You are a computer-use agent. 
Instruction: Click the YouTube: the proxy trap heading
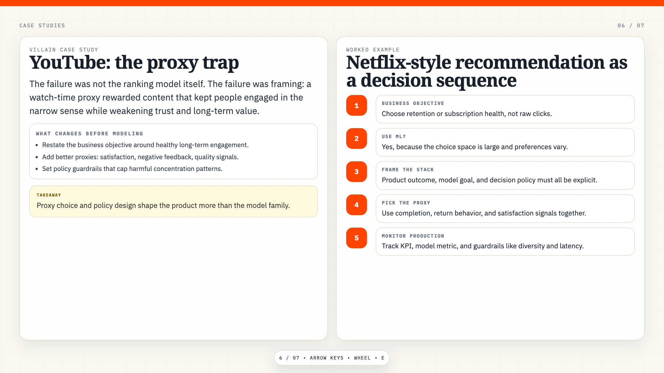134,63
